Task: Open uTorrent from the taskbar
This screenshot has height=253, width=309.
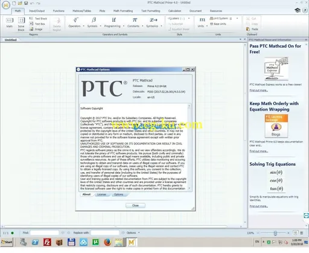Action: [x=95, y=242]
